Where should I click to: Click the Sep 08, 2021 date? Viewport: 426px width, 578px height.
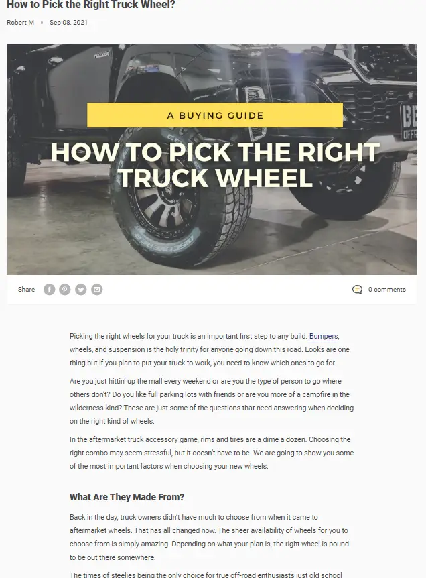68,23
